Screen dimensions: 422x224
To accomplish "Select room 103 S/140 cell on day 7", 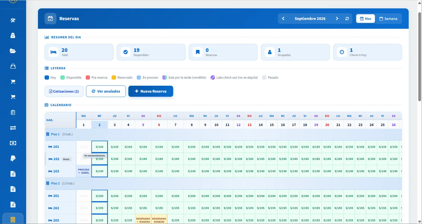I will [x=175, y=171].
